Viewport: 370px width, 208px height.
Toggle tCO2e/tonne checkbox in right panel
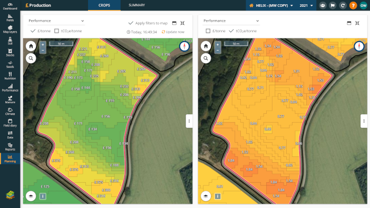pos(231,31)
